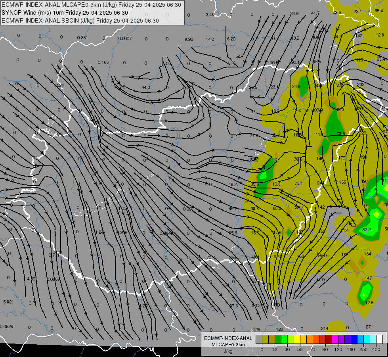The image size is (388, 357).
Task: Click the gray swatch in the MLCAPE legend
Action: coord(259,340)
